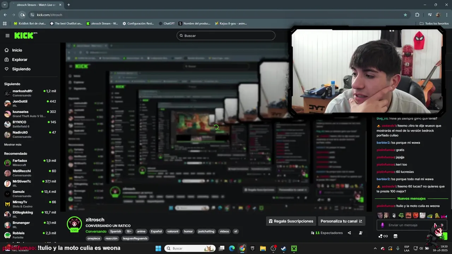The height and width of the screenshot is (254, 452).
Task: Click the Chrome reload button
Action: coord(23,15)
